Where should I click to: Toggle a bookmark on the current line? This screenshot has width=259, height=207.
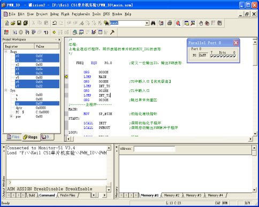click(82, 23)
